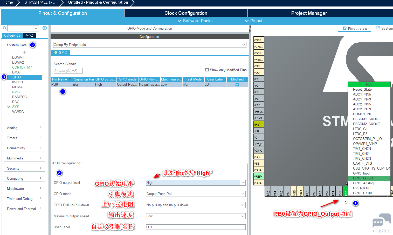Collapse panel using left splitter arrow
This screenshot has height=235, width=393.
(x=250, y=27)
